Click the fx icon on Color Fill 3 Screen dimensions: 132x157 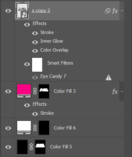click(115, 91)
